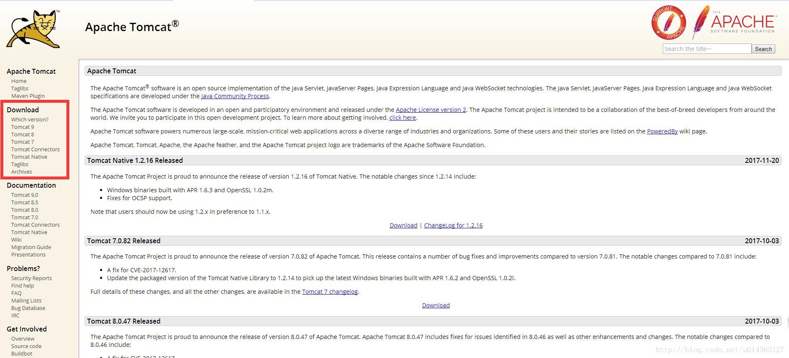Open the Mailing Lists link
This screenshot has height=358, width=789.
[26, 300]
